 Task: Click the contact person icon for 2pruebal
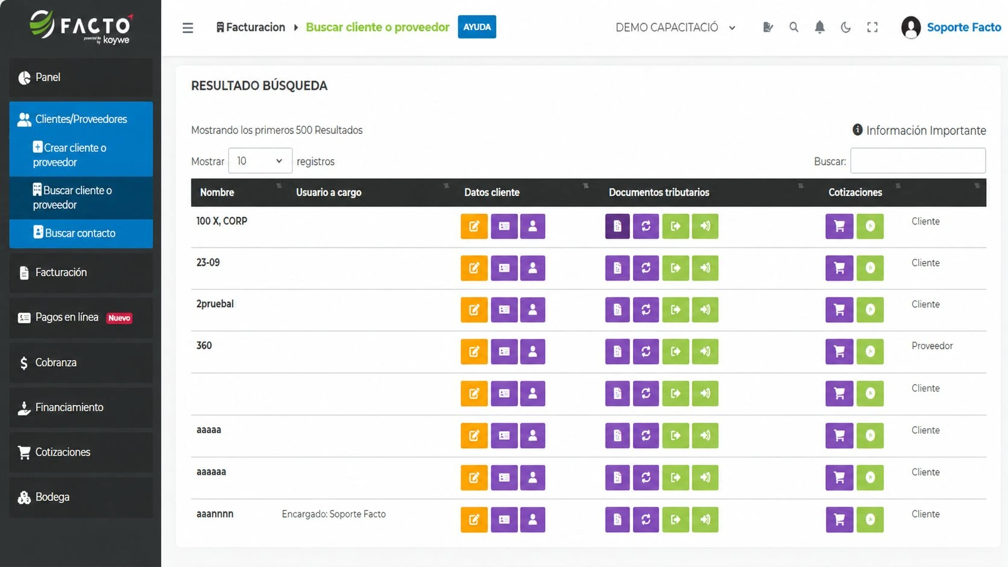click(532, 310)
